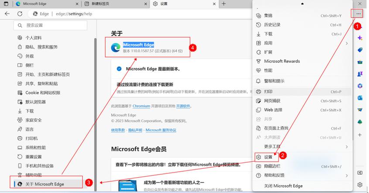
Task: Open the Settings and more ellipsis menu
Action: pos(358,14)
